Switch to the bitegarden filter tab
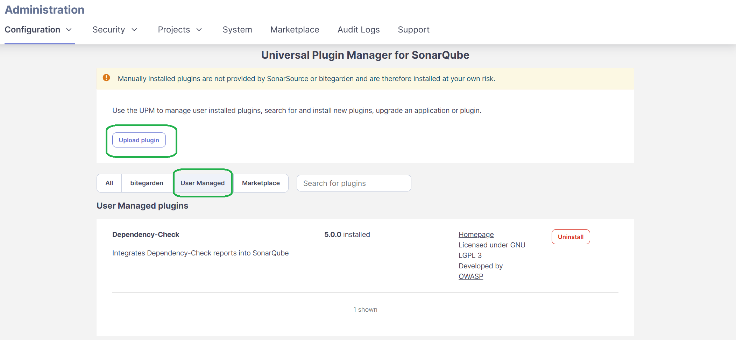This screenshot has height=340, width=736. click(147, 183)
